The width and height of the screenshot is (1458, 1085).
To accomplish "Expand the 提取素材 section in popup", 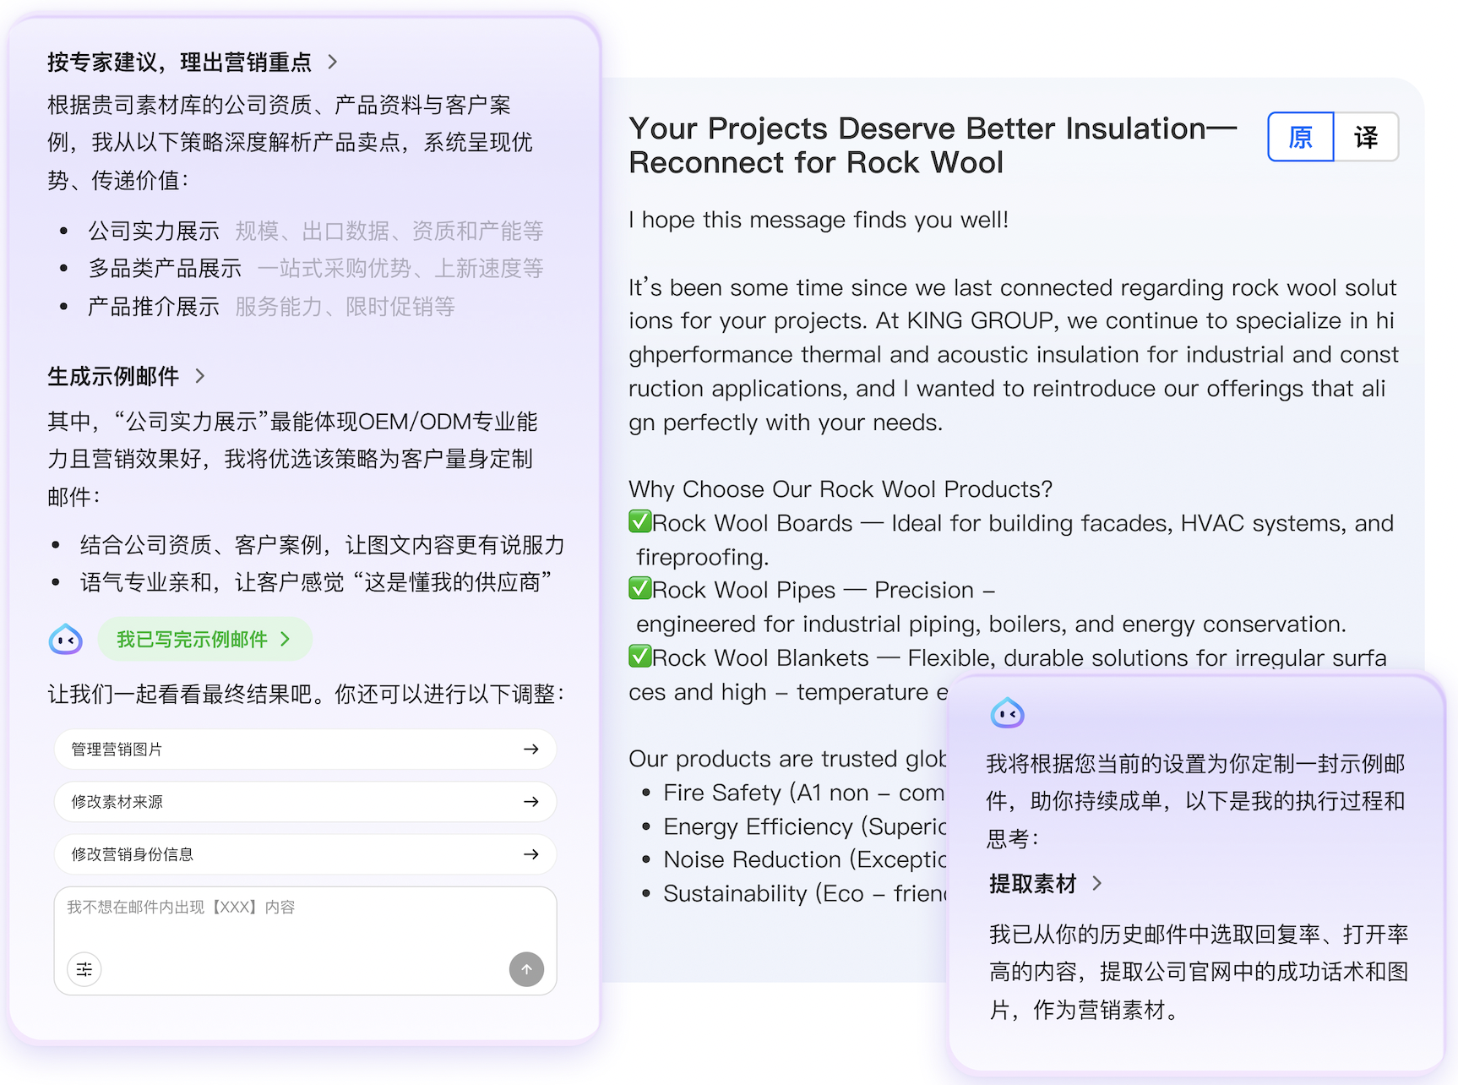I will [x=1097, y=884].
